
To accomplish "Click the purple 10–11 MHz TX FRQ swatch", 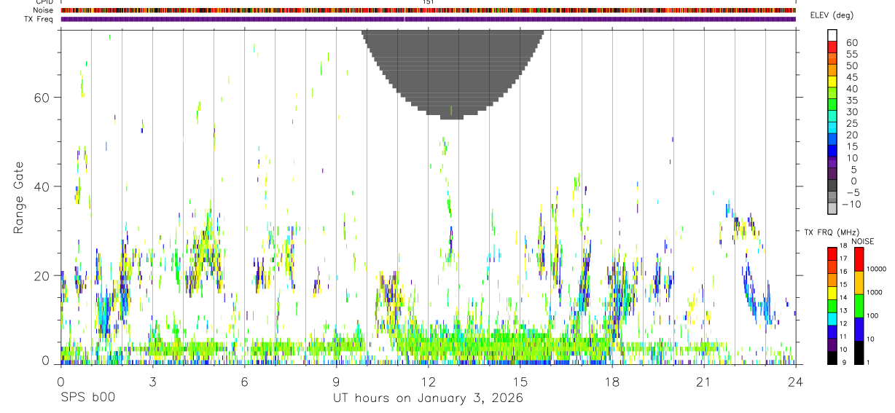I will pyautogui.click(x=832, y=345).
